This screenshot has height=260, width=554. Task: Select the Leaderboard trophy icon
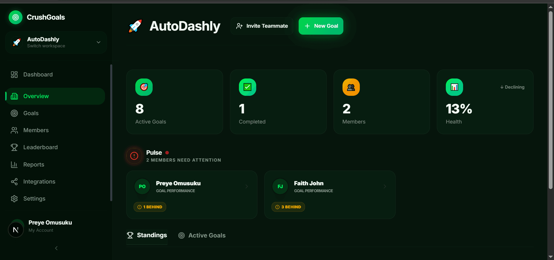tap(14, 147)
